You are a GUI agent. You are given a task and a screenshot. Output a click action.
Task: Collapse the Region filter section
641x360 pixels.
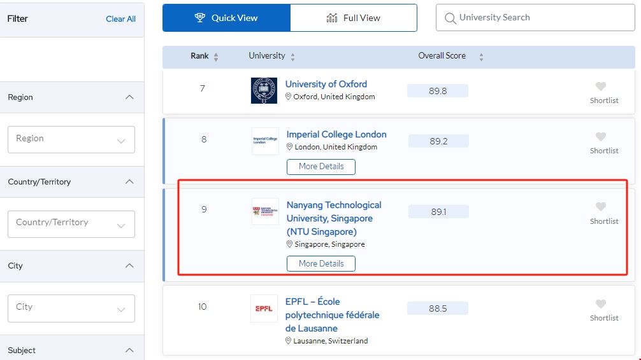coord(129,97)
